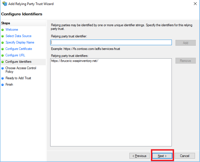Jump to Specify Display Name step
This screenshot has width=200, height=162.
pyautogui.click(x=20, y=42)
